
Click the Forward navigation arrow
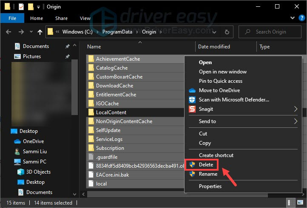click(21, 32)
